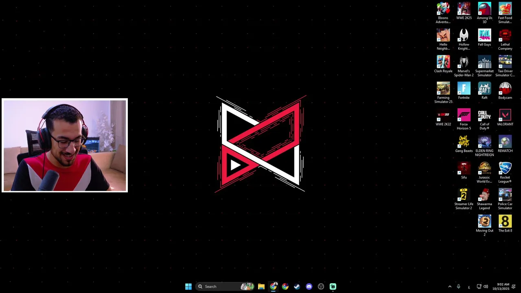The width and height of the screenshot is (521, 293).
Task: Select the Jurassic World Evolution icon
Action: 484,172
